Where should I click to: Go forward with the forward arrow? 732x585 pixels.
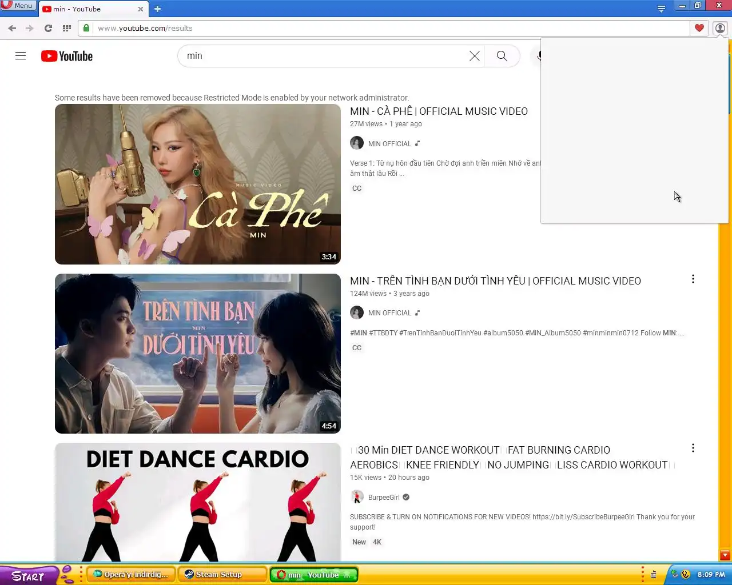pos(30,28)
